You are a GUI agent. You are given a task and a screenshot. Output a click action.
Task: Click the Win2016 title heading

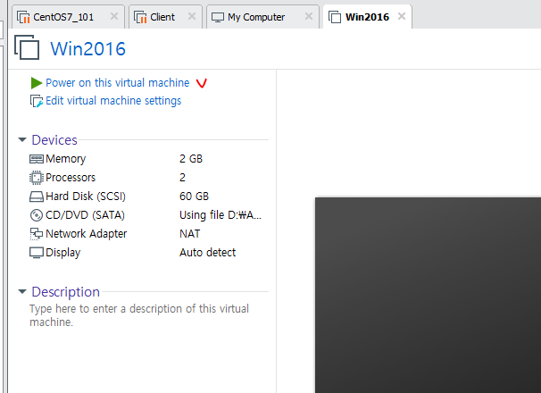tap(88, 49)
